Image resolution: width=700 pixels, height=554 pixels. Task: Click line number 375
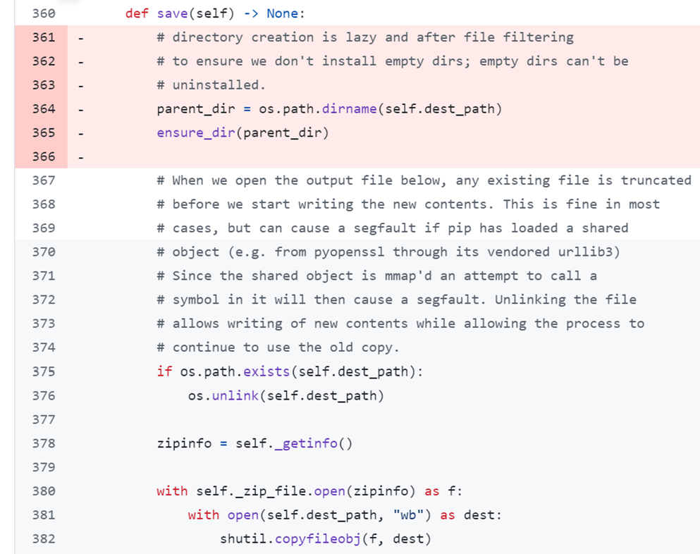tap(44, 371)
